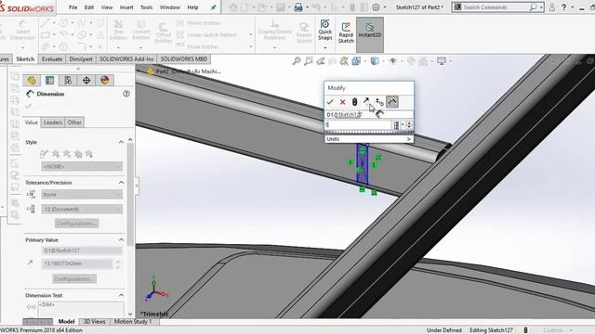
Task: Click Quick Snaps tool
Action: tap(325, 31)
